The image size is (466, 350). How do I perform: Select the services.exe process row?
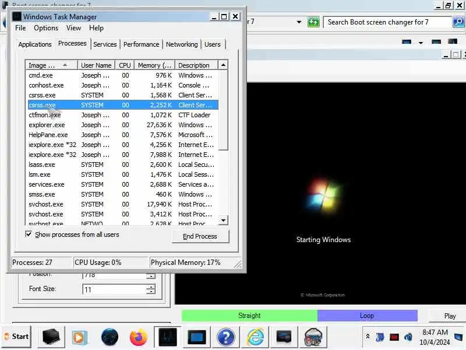coord(122,184)
